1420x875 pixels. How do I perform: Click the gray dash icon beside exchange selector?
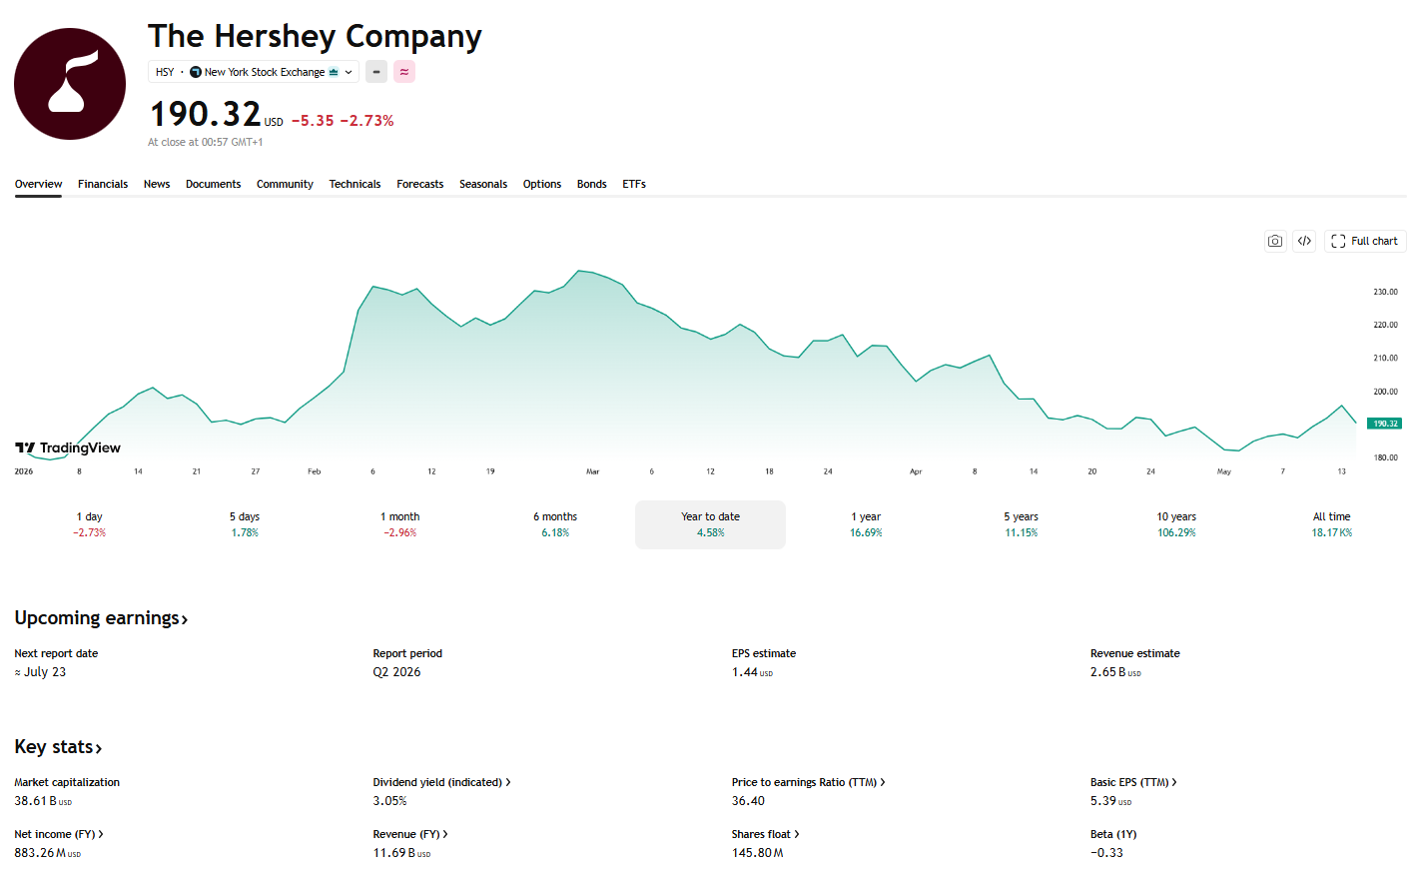coord(376,72)
